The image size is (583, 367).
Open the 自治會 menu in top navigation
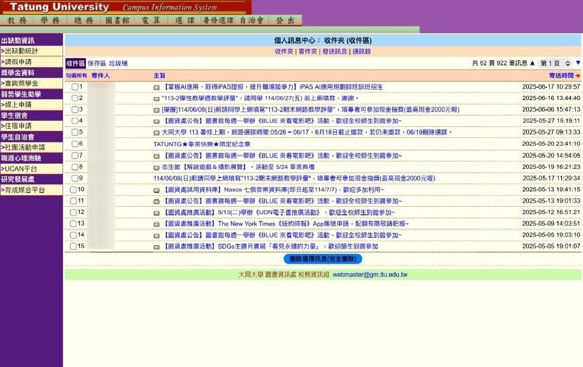(252, 20)
